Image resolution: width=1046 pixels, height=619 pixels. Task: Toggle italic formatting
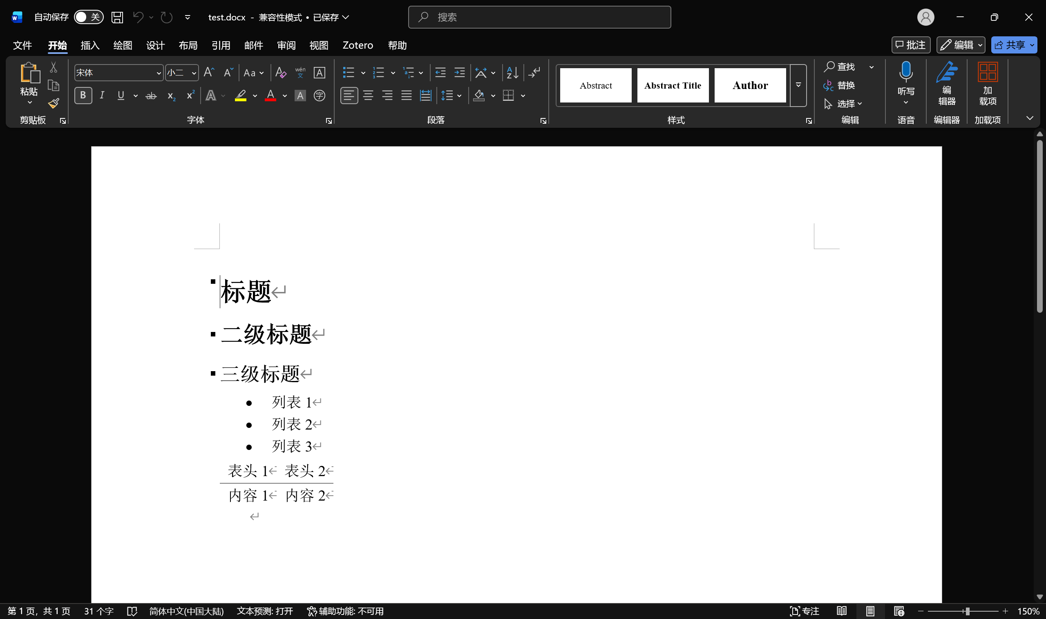click(x=101, y=96)
